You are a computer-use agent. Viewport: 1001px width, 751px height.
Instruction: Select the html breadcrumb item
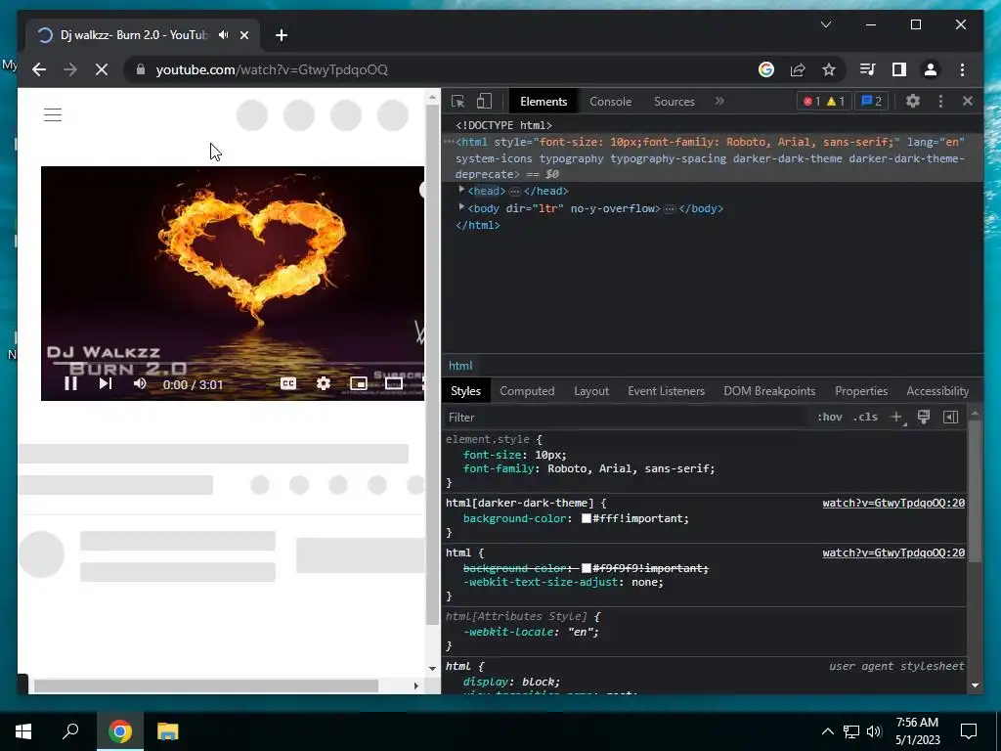460,366
